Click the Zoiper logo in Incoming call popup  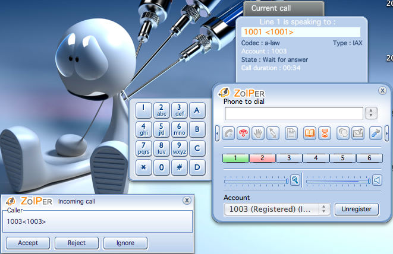[x=29, y=201]
